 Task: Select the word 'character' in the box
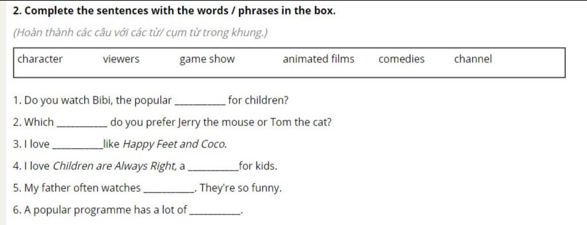point(41,59)
